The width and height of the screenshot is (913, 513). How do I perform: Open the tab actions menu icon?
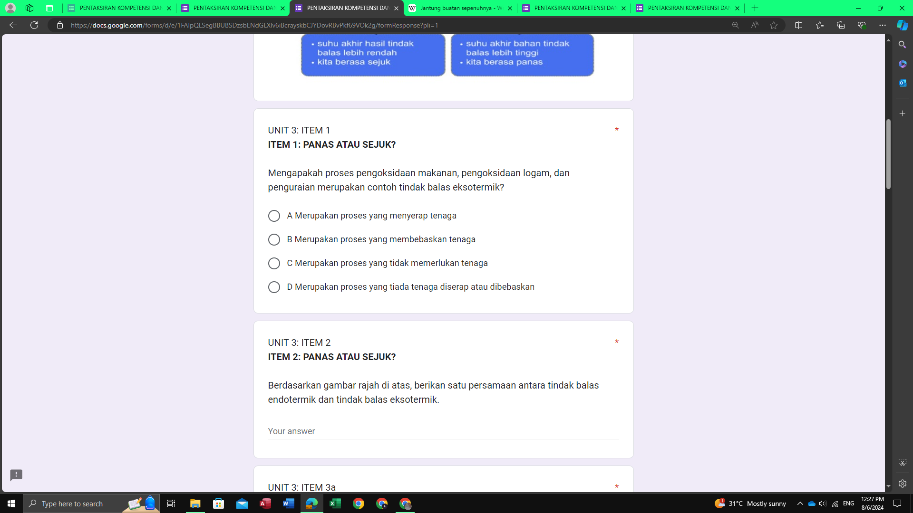(49, 8)
